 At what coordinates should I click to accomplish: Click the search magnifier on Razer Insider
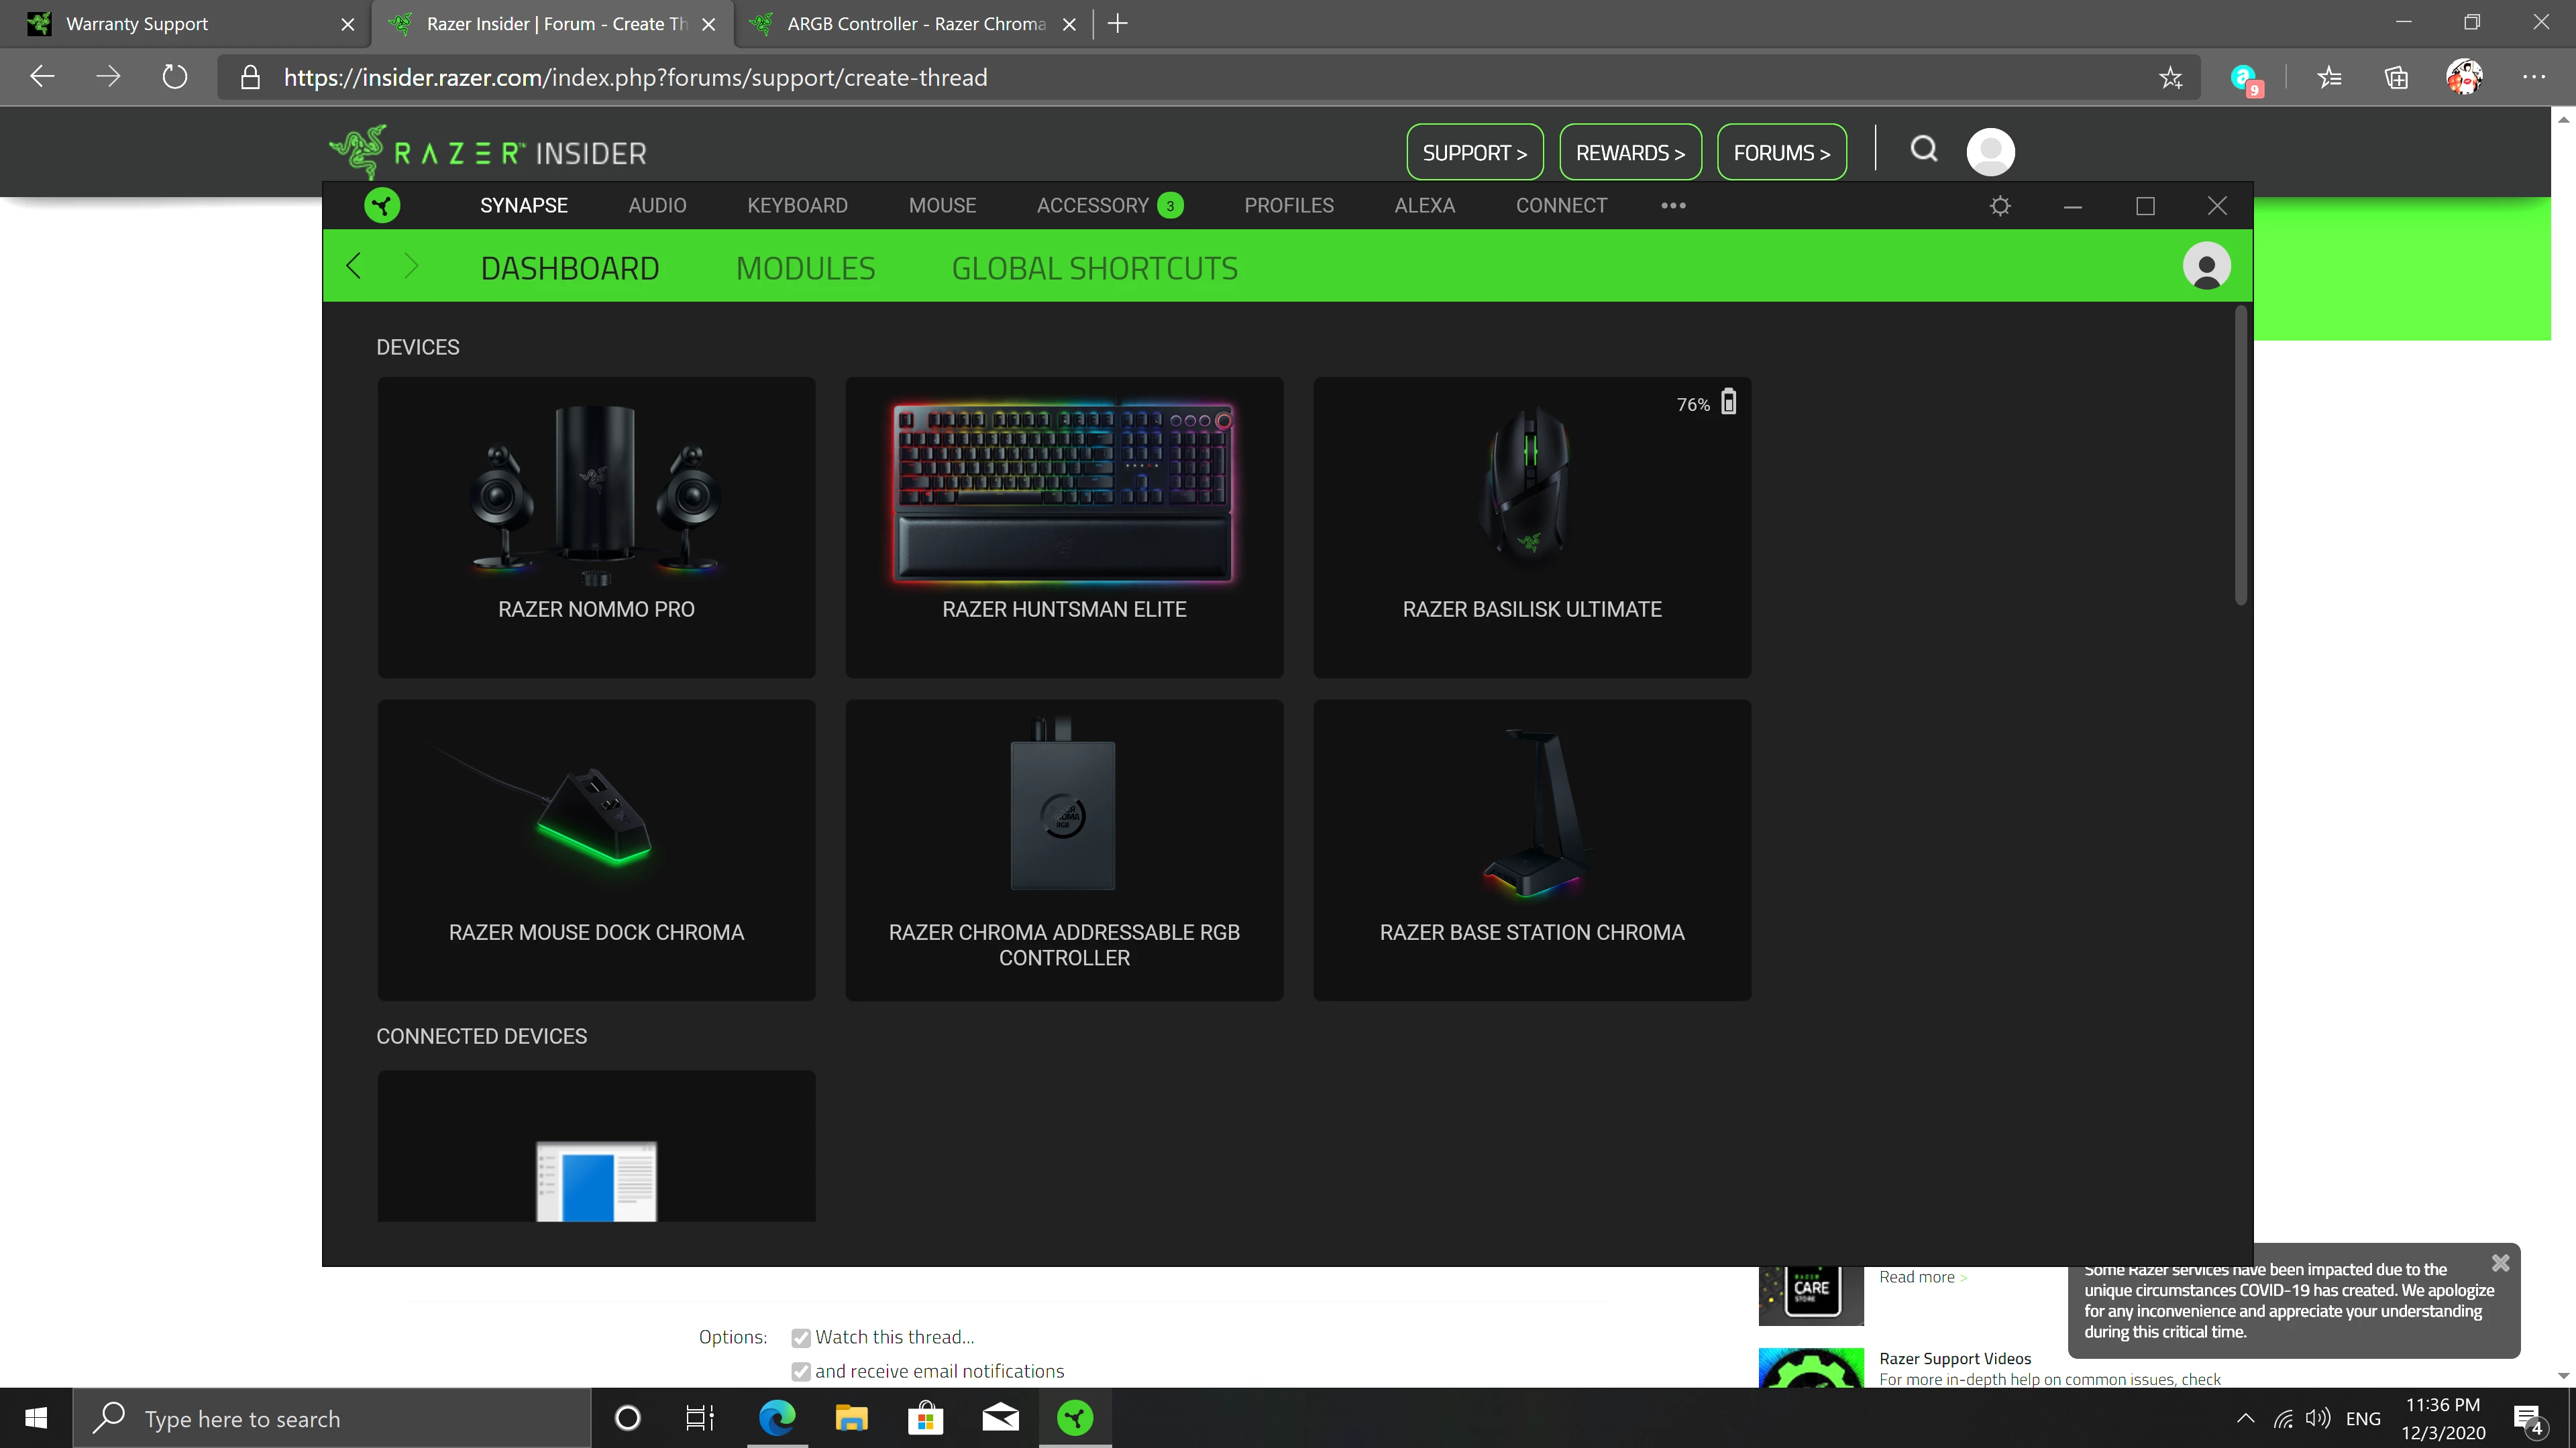pyautogui.click(x=1923, y=151)
